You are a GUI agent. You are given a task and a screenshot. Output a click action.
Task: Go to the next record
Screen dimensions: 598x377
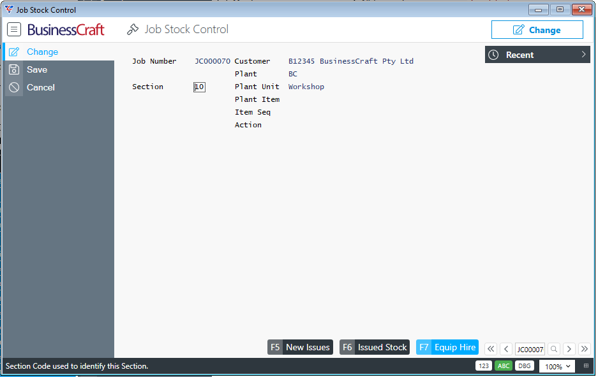(x=569, y=349)
